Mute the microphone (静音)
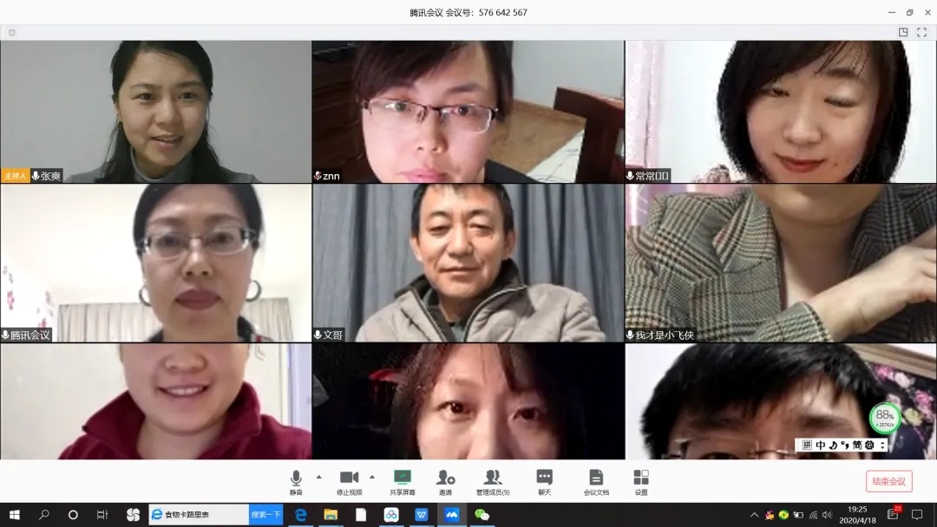 [296, 479]
